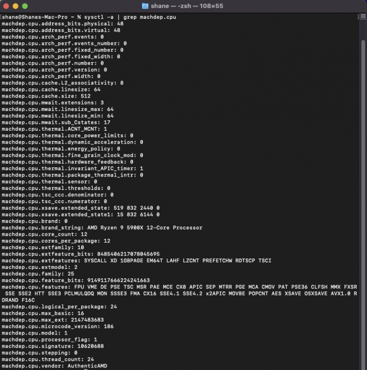Click the line 'machdep.cpu.max_ext: 2147483683'
This screenshot has width=367, height=370.
pyautogui.click(x=53, y=321)
